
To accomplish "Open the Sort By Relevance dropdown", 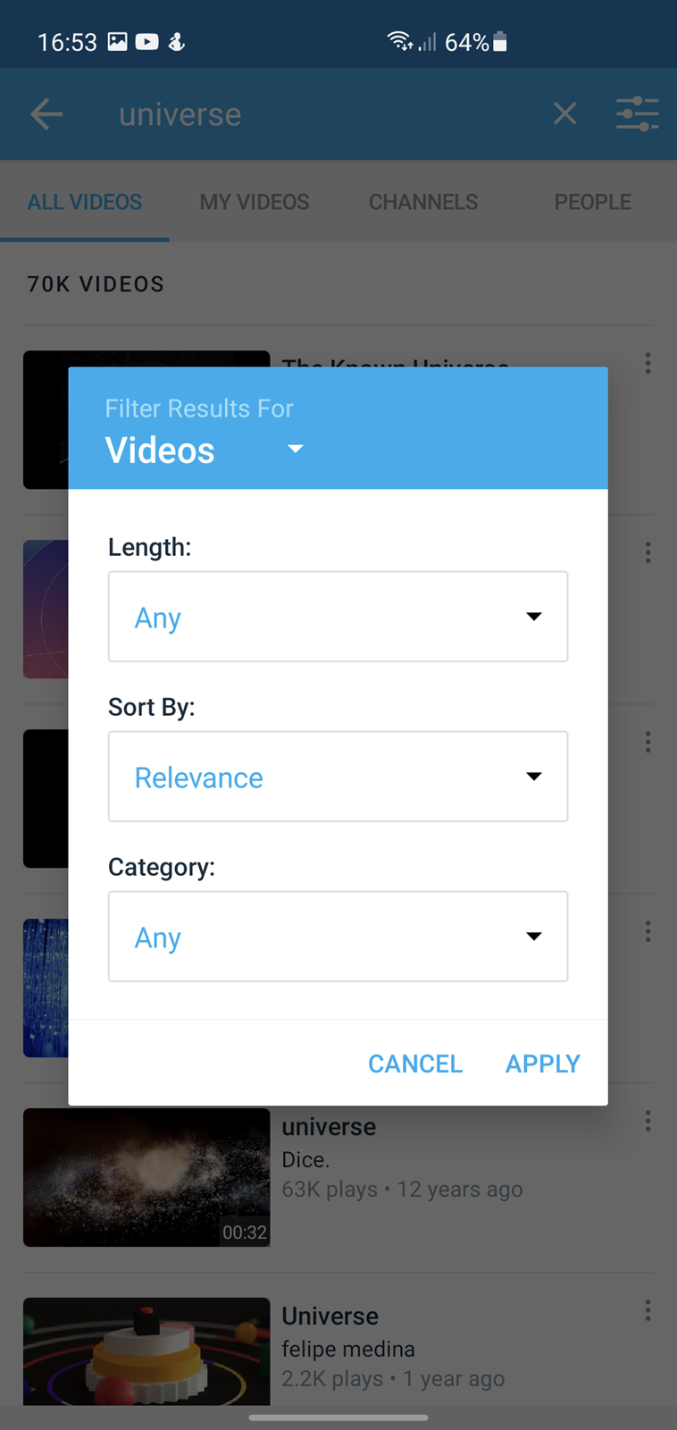I will click(x=338, y=777).
